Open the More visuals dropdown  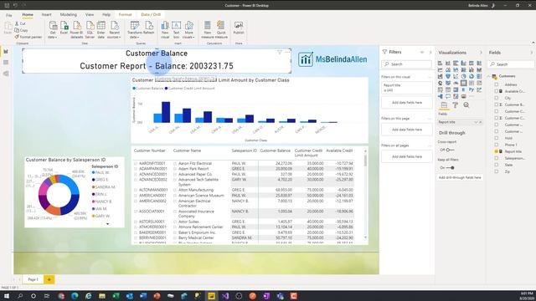188,29
